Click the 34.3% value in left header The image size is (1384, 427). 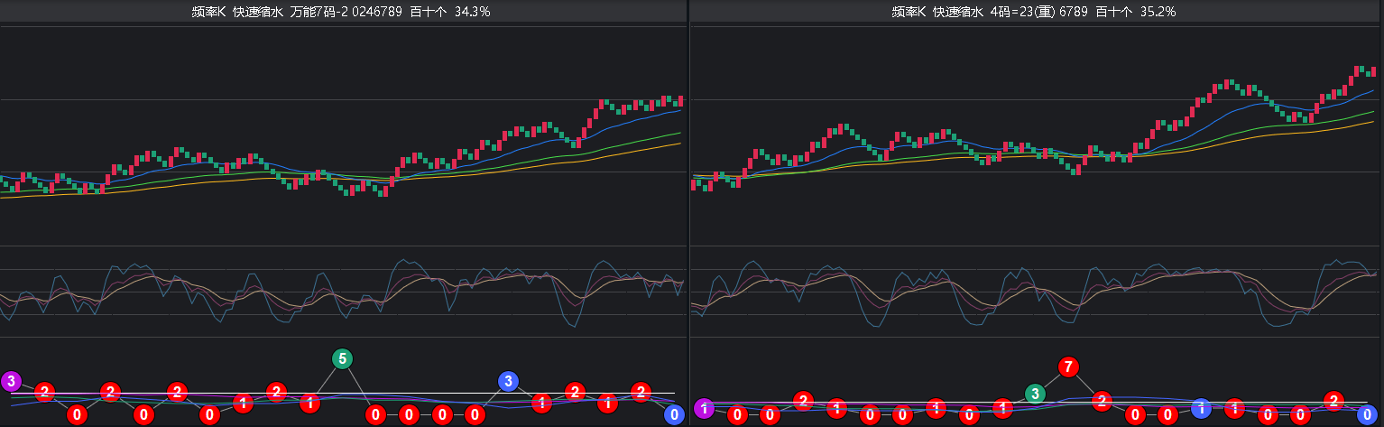[472, 11]
